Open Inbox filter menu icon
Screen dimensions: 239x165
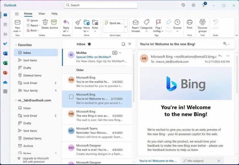coord(129,44)
